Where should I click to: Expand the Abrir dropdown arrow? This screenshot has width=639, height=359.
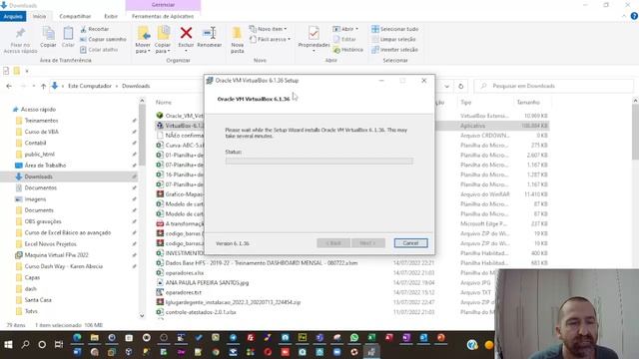(357, 29)
